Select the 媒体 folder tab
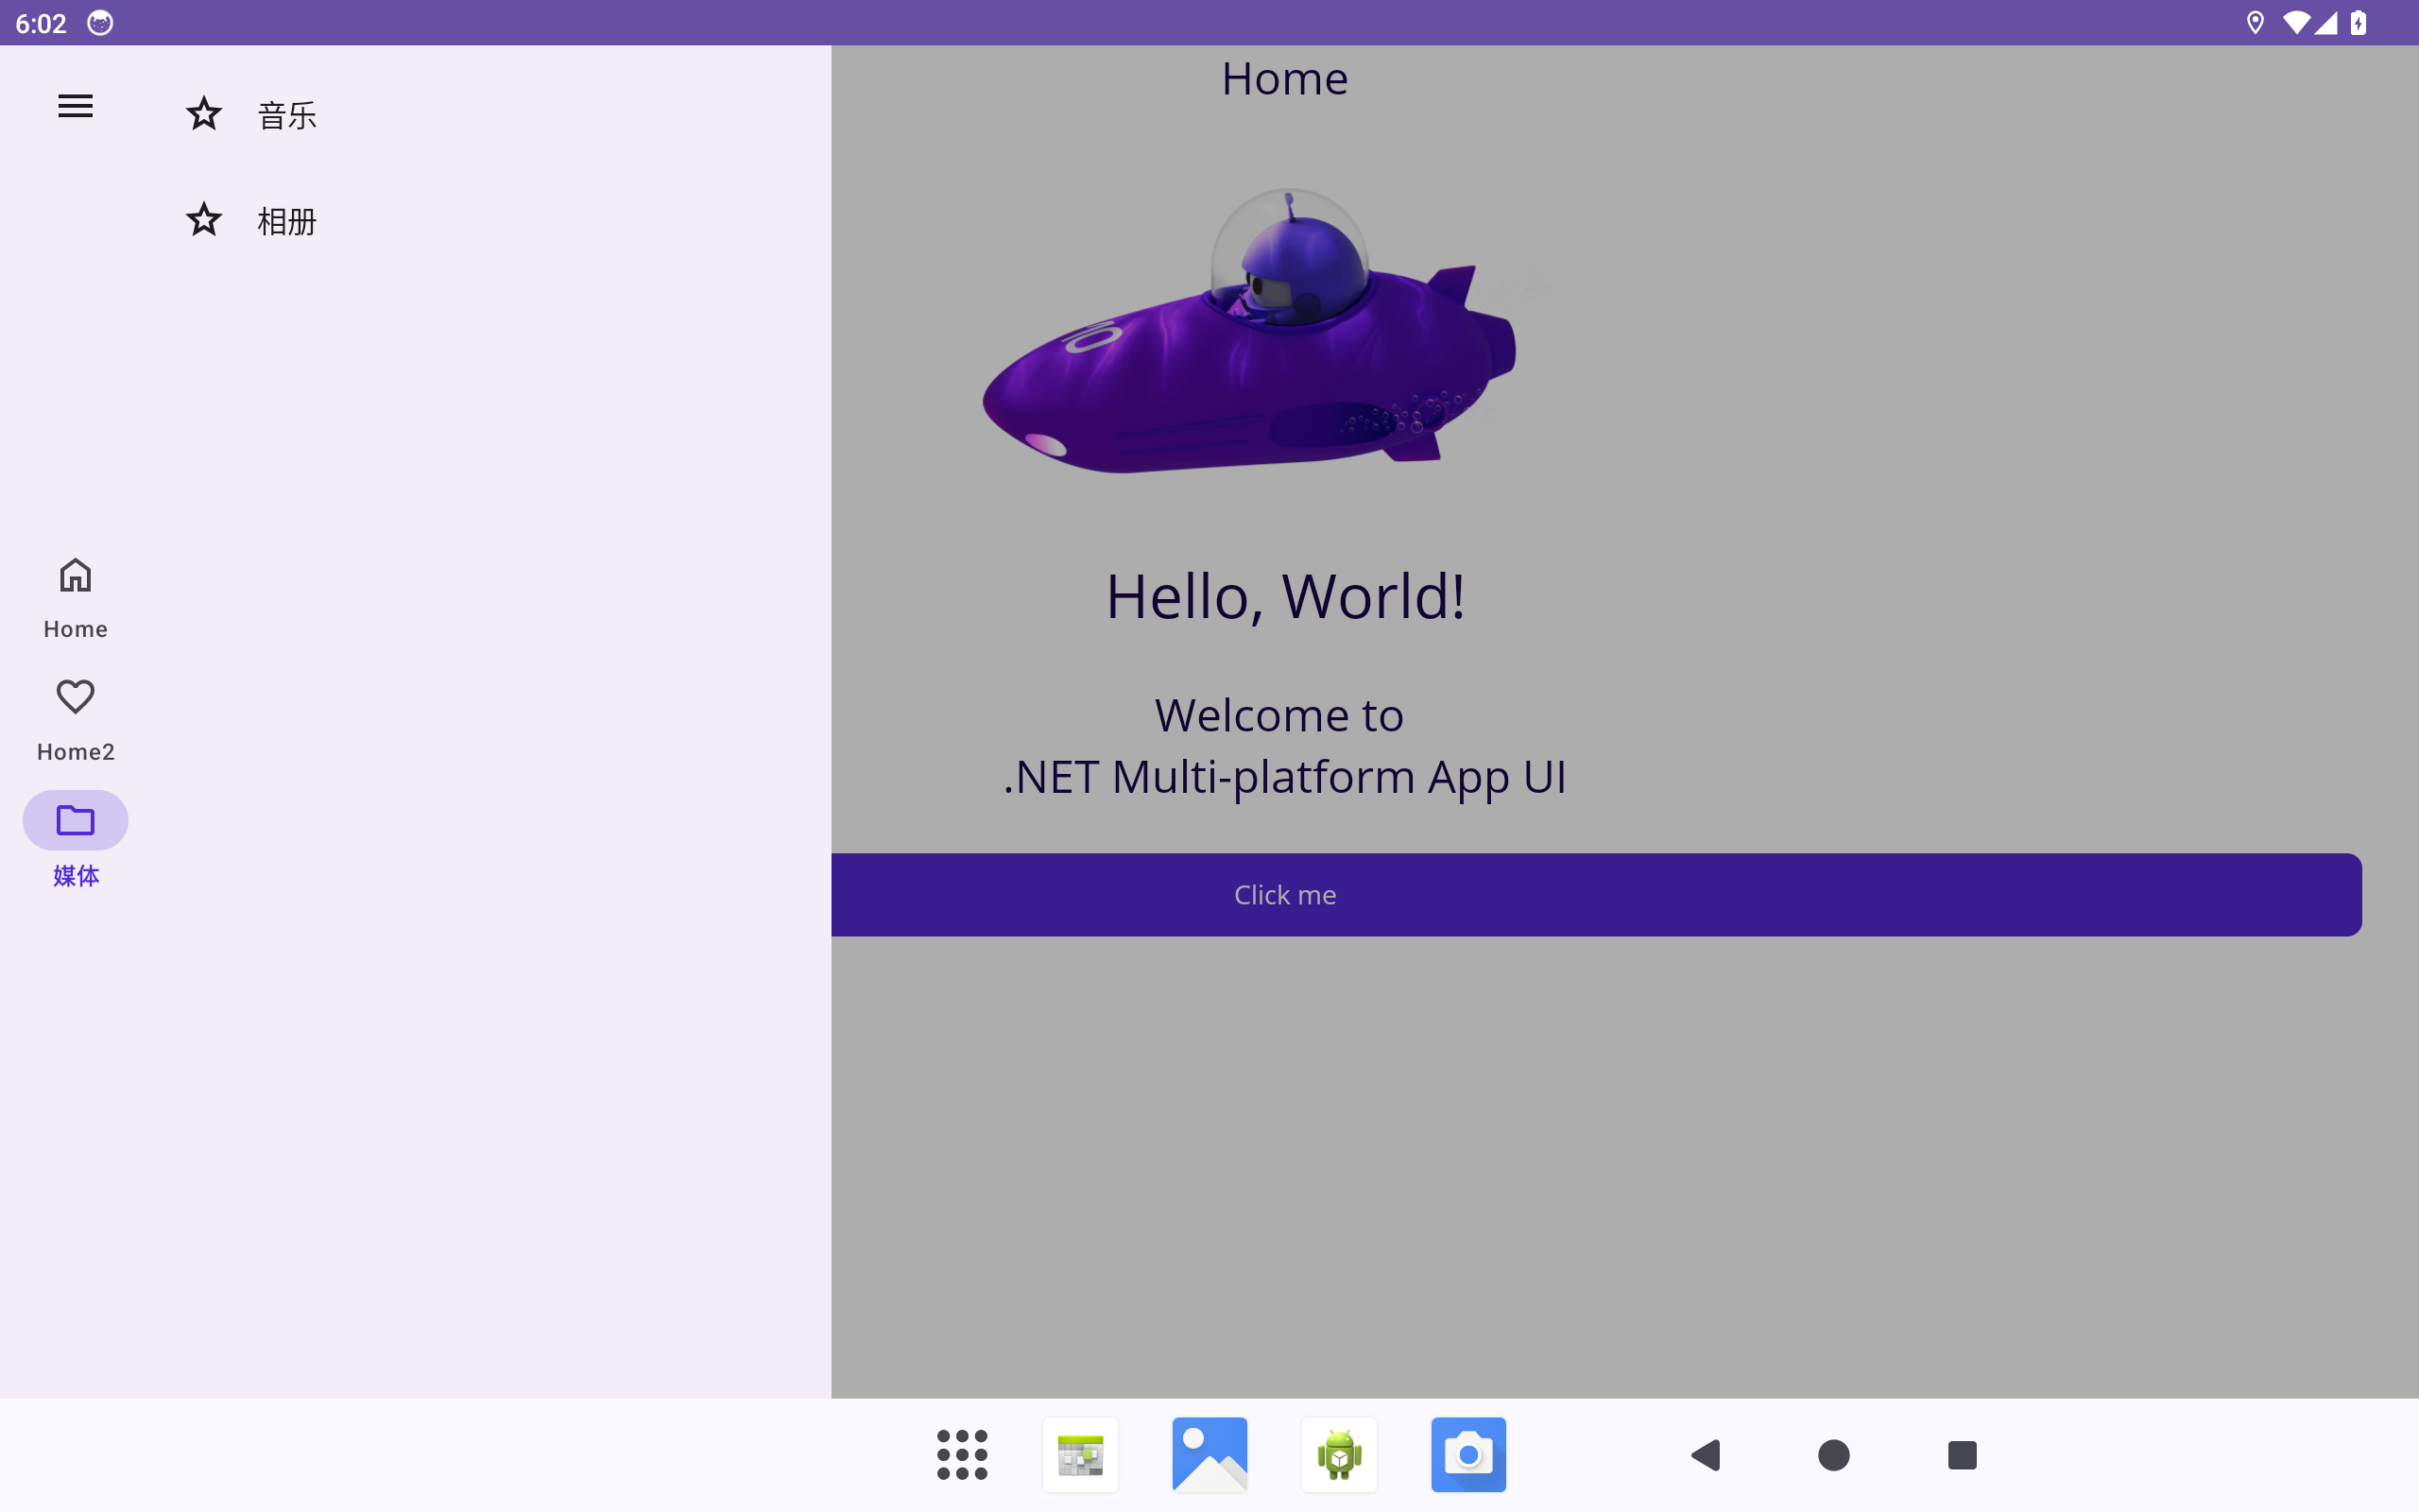 click(75, 842)
